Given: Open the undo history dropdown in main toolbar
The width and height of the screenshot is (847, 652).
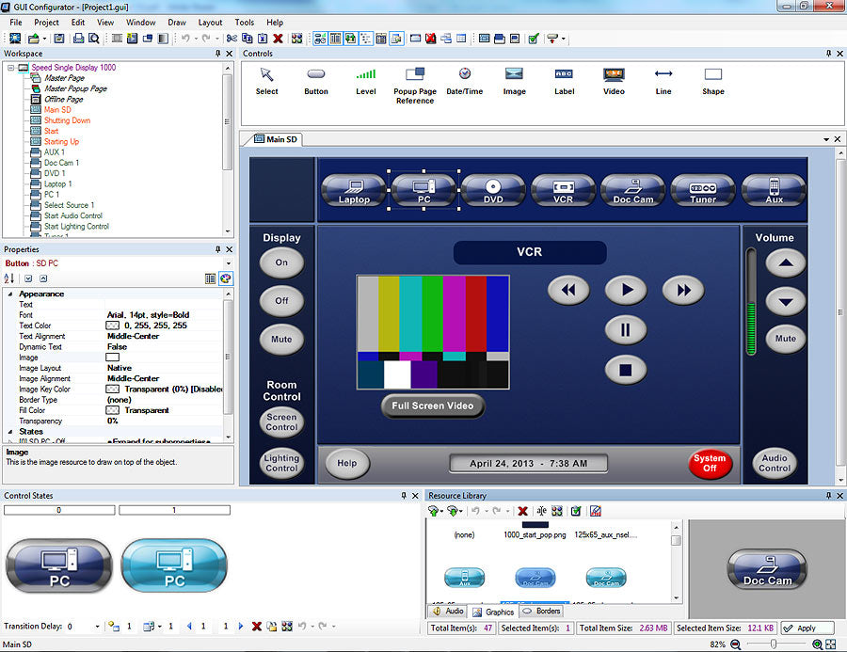Looking at the screenshot, I should click(196, 39).
